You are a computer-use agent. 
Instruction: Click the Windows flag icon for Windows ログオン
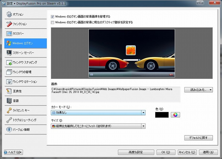(9, 43)
